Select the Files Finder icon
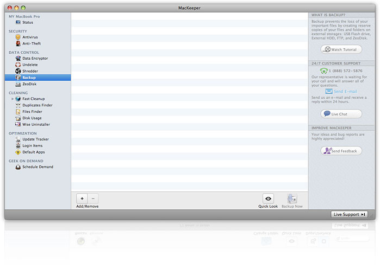Screen dimensions: 380x269 click(x=18, y=112)
